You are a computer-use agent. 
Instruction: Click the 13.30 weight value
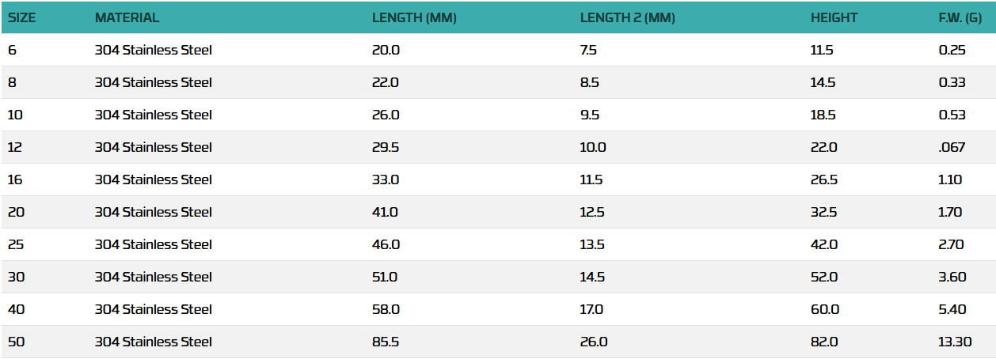click(x=953, y=342)
